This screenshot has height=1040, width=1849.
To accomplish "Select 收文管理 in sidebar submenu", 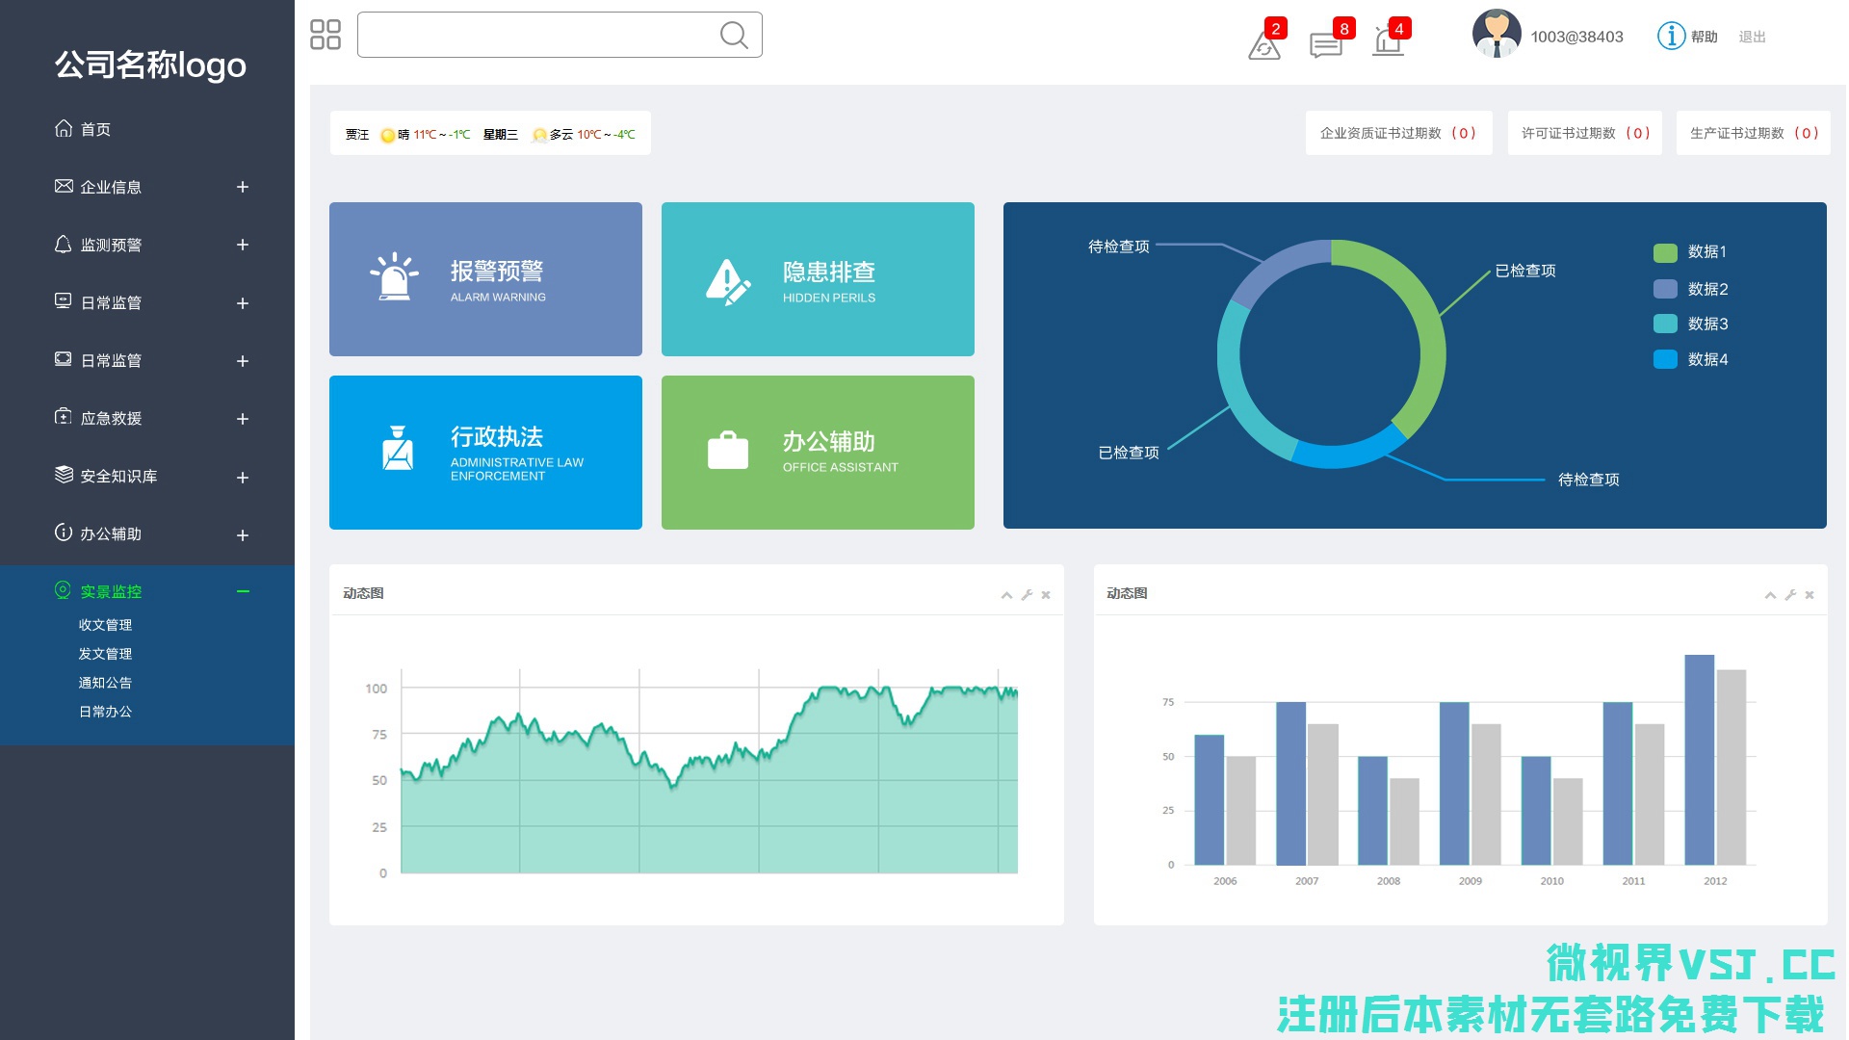I will pyautogui.click(x=106, y=625).
